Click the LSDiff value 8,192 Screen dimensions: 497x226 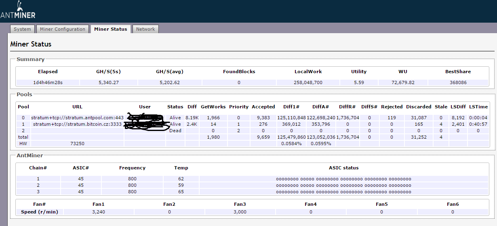458,118
